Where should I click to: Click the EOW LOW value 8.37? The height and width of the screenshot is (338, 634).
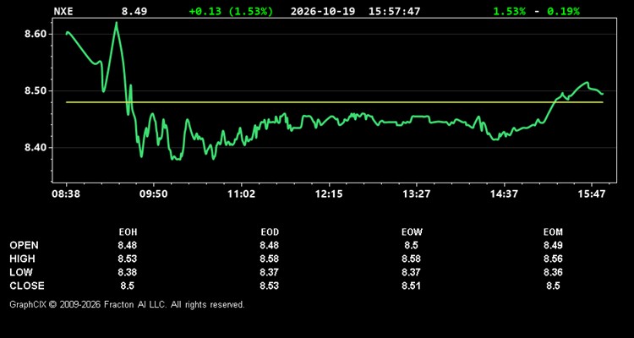[412, 272]
